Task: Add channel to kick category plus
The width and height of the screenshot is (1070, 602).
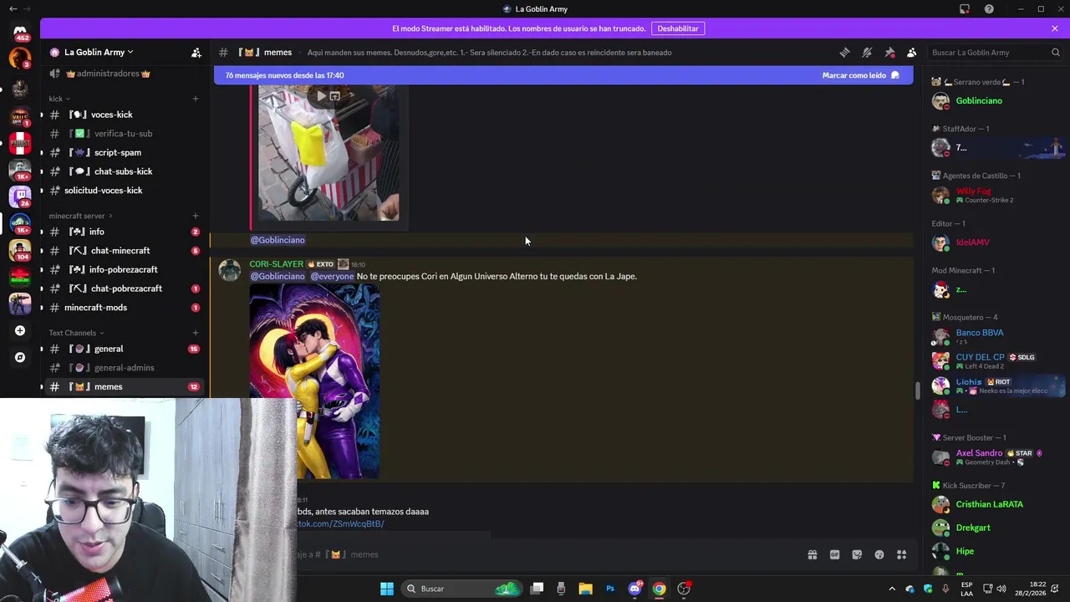Action: [x=196, y=99]
